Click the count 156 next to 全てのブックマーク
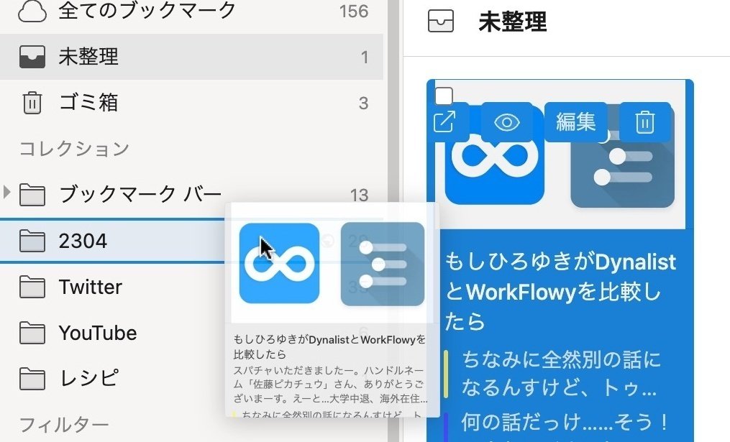 [354, 11]
